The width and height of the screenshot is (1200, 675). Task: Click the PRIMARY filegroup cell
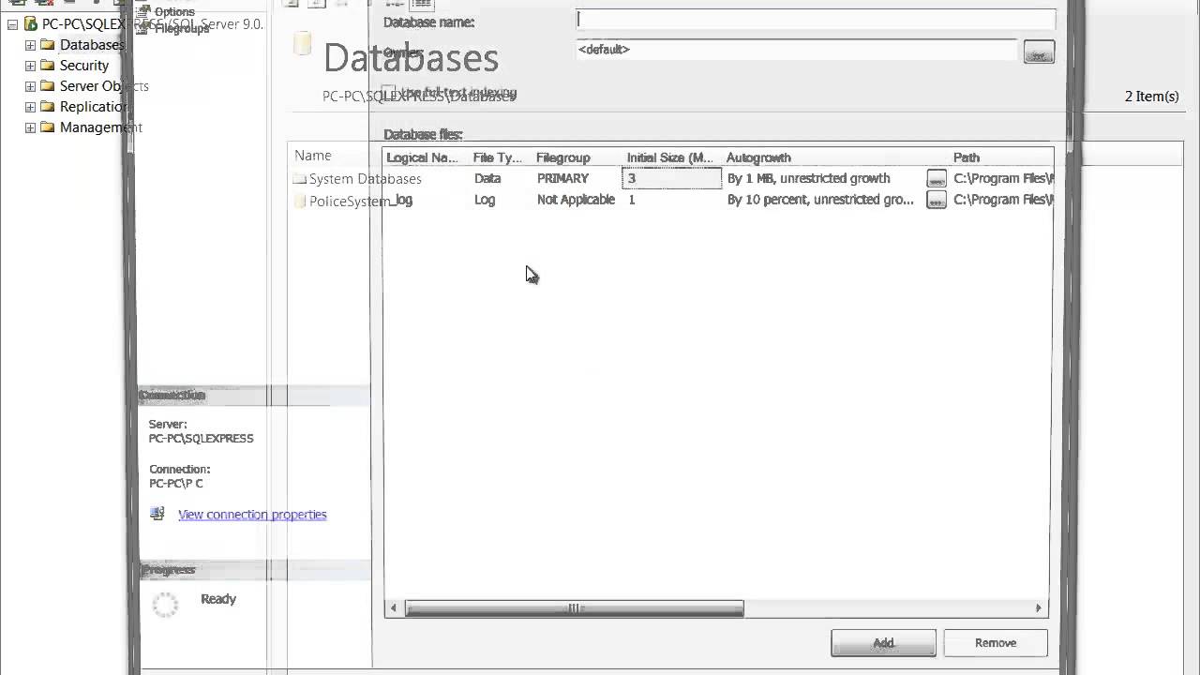tap(562, 178)
